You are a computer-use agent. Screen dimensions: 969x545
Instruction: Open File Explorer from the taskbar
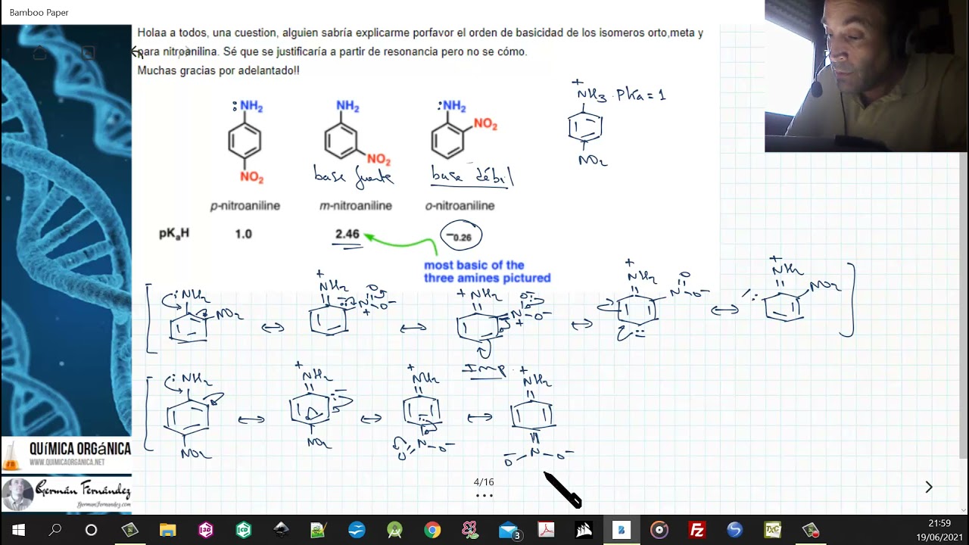point(167,530)
